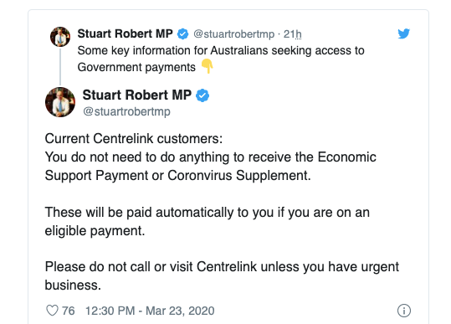Click the small Stuart Robert profile avatar
Viewport: 451px width, 324px height.
coord(60,37)
